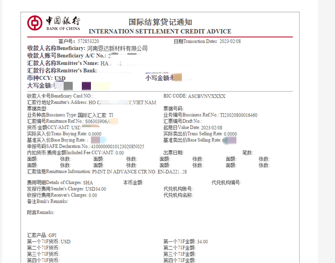Image resolution: width=335 pixels, height=263 pixels.
Task: Click Trans Buying Rate 0.0000
Action: 64,134
